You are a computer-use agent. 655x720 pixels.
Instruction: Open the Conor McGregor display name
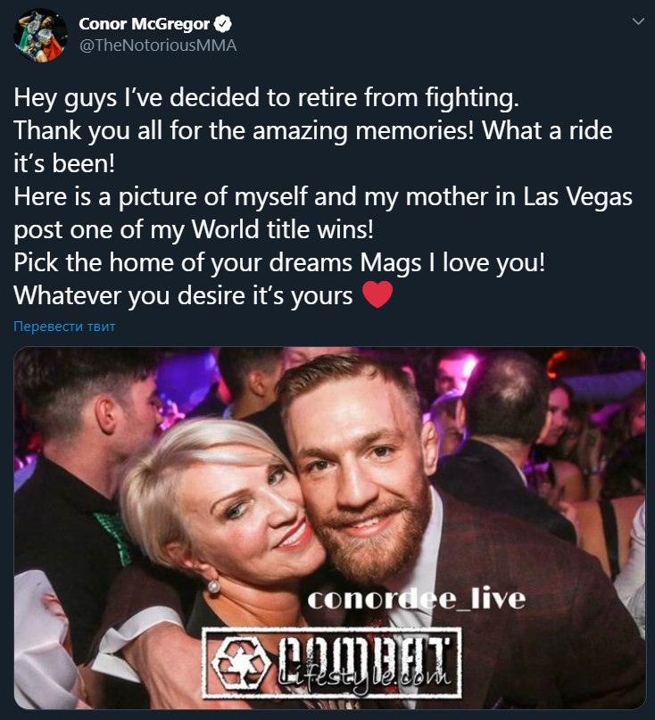tap(145, 24)
